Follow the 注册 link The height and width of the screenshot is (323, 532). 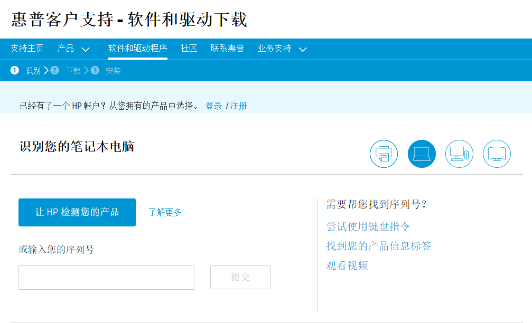[238, 106]
